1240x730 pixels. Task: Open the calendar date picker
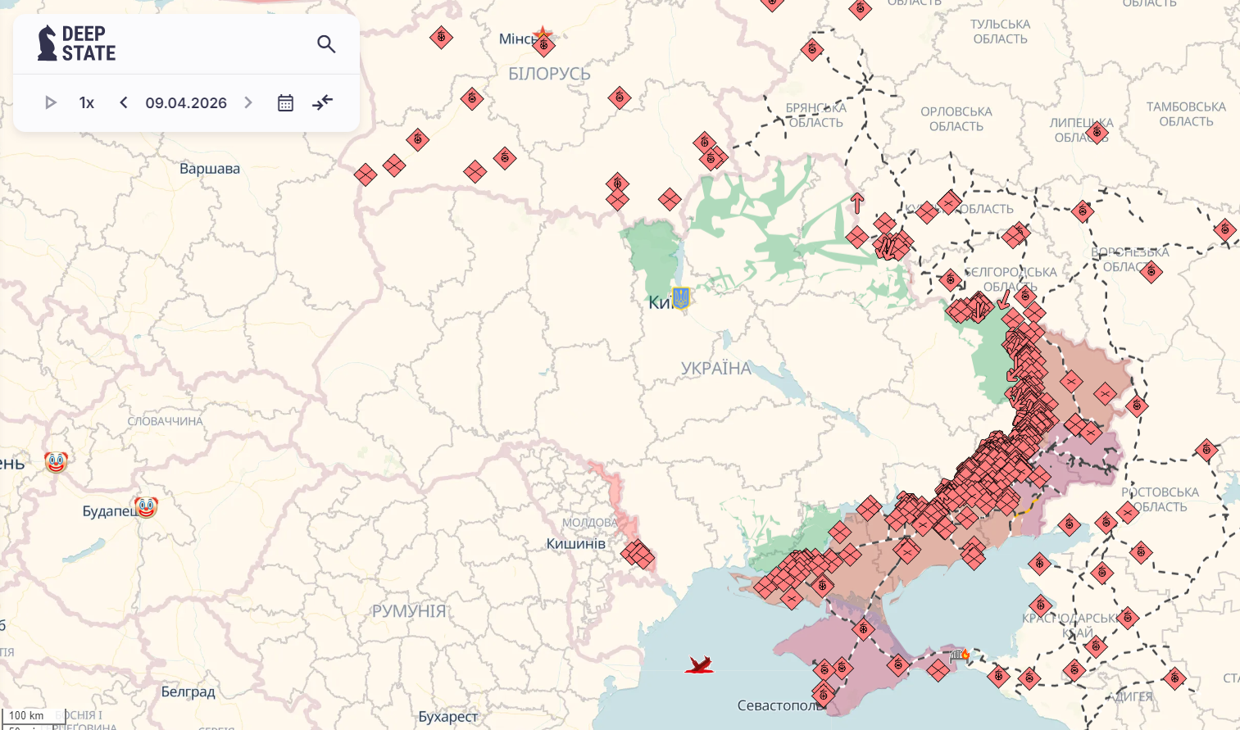click(x=285, y=102)
